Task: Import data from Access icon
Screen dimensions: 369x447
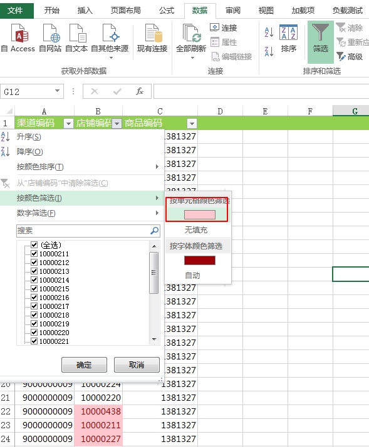Action: click(x=18, y=39)
